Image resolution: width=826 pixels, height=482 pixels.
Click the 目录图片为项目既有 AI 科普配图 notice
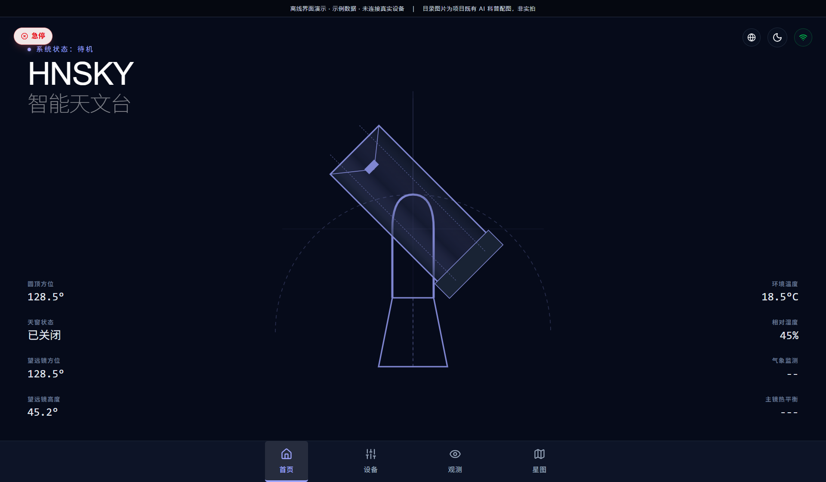479,9
